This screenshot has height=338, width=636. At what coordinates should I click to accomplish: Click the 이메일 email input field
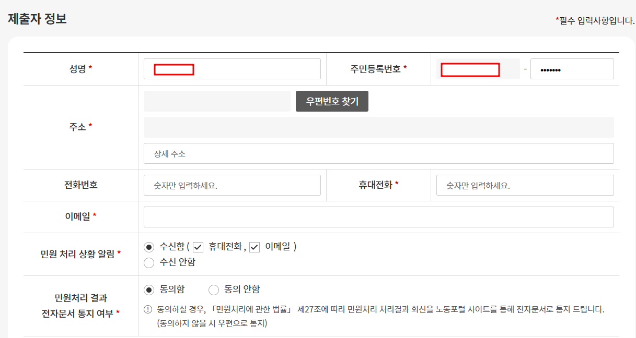click(378, 217)
